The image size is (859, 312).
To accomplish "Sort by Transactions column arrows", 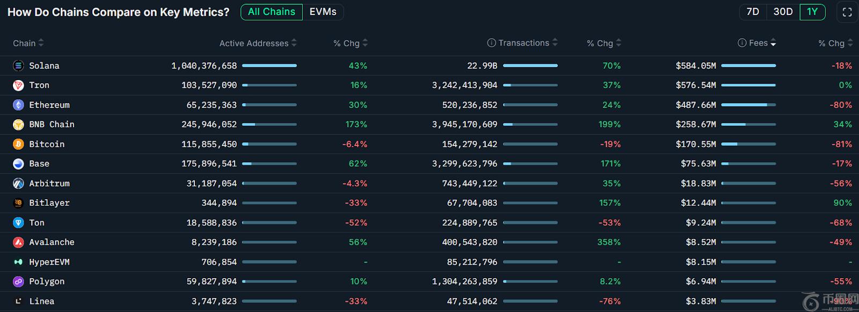I will [x=555, y=43].
